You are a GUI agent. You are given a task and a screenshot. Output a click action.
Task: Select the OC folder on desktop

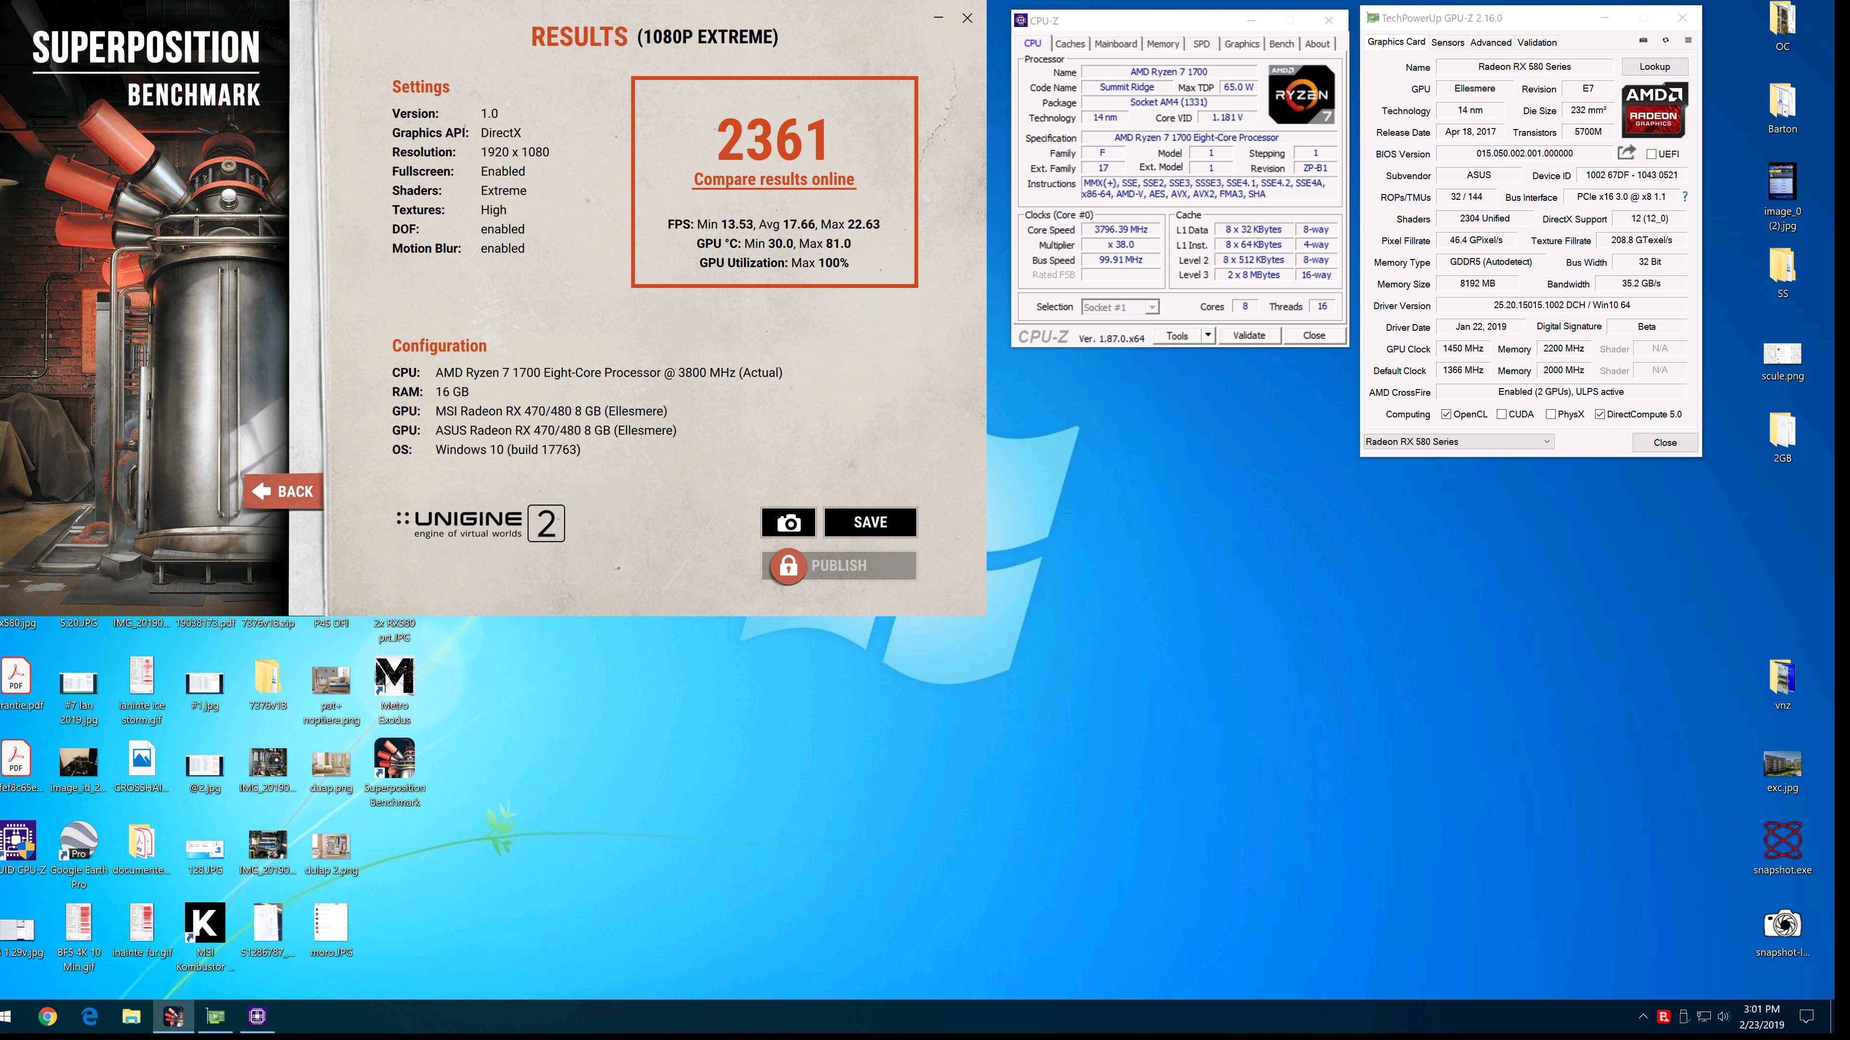coord(1783,26)
